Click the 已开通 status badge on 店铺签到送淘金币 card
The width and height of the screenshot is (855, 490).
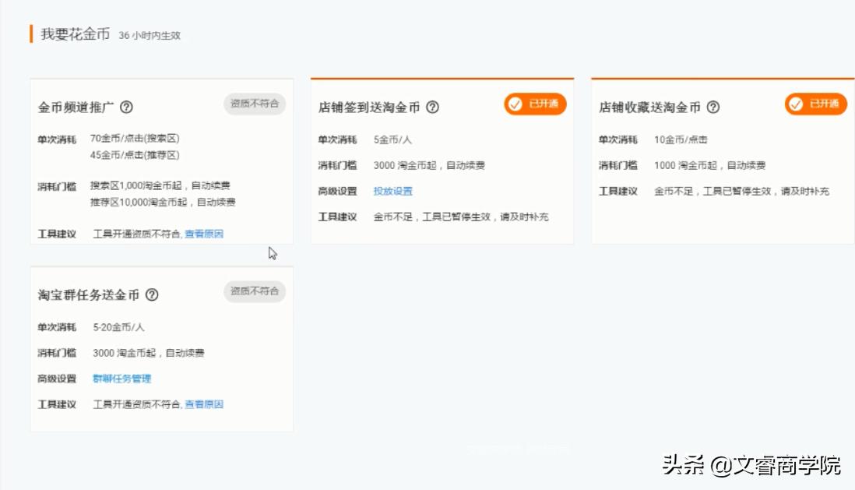click(x=534, y=104)
